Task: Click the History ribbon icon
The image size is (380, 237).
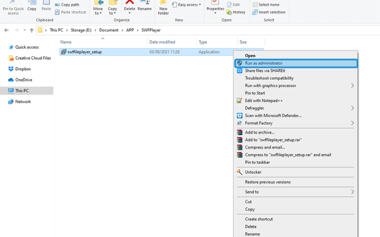Action: (229, 12)
